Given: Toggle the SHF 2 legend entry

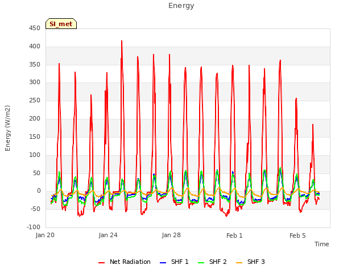Looking at the screenshot, I should click(x=212, y=262).
